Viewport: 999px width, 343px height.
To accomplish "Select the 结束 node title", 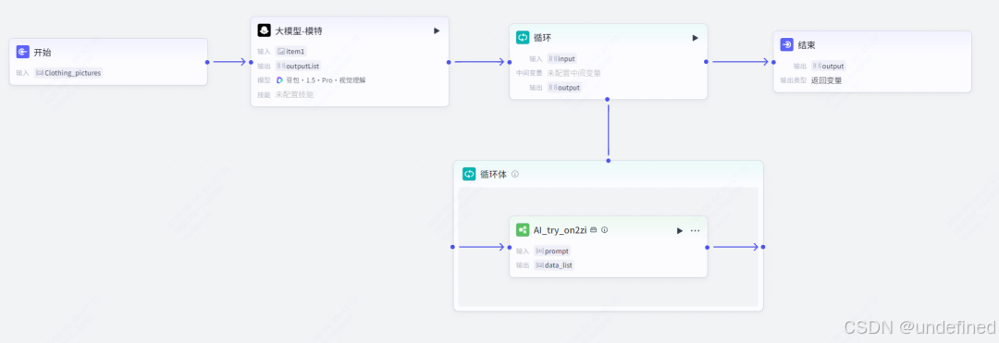I will coord(807,45).
